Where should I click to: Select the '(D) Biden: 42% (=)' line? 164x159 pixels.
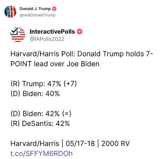41,114
